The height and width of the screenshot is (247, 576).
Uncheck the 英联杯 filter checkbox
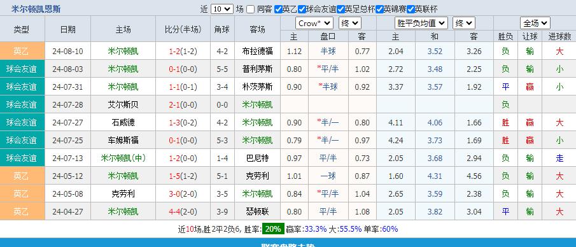click(411, 9)
